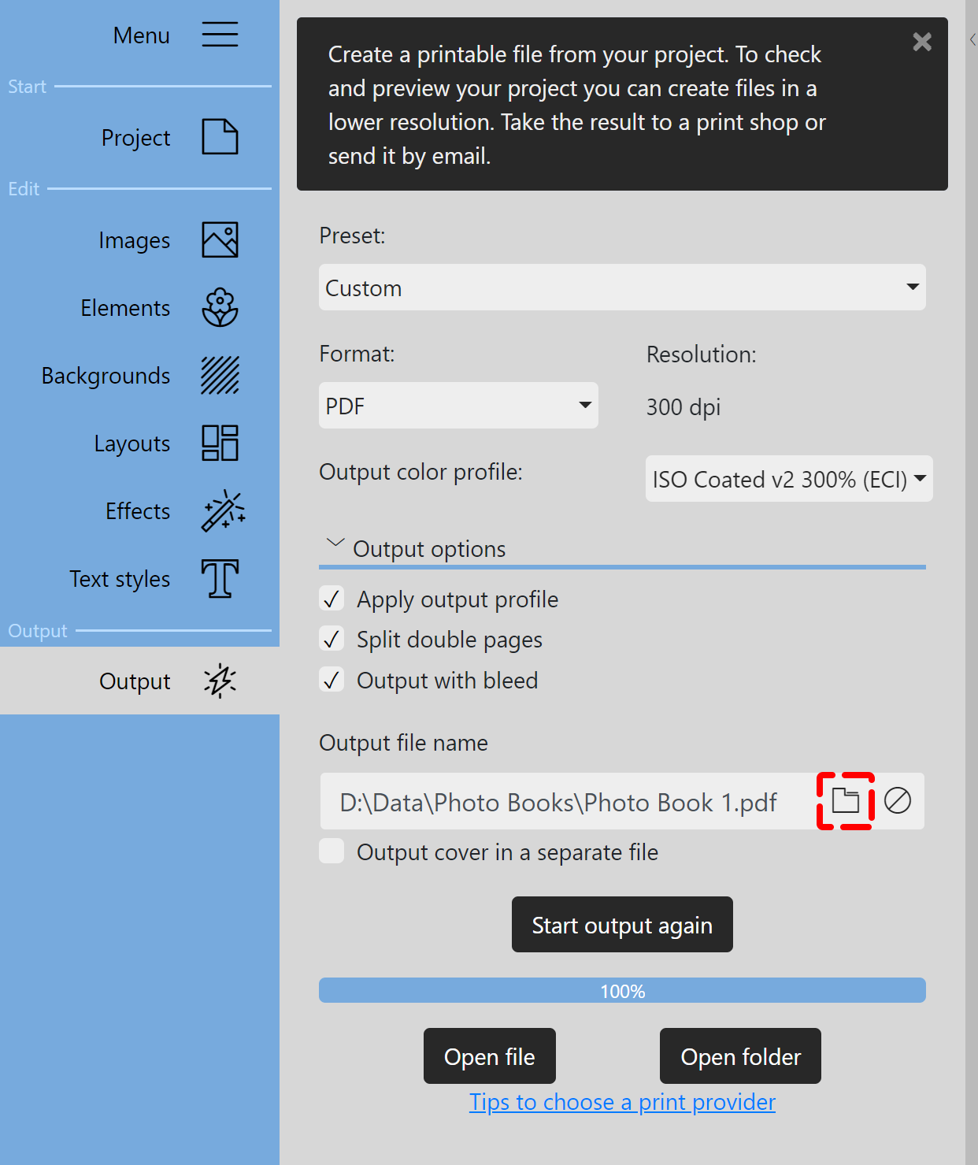Click the Output color profile label
978x1165 pixels.
coord(420,472)
